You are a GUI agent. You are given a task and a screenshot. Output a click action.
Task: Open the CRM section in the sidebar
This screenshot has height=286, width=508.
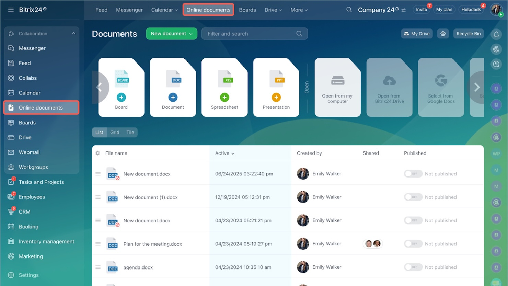(x=24, y=211)
